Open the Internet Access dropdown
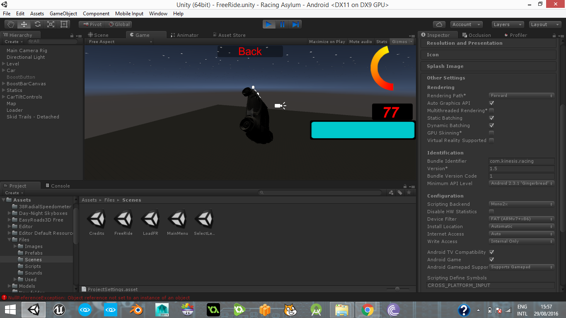 pyautogui.click(x=522, y=234)
